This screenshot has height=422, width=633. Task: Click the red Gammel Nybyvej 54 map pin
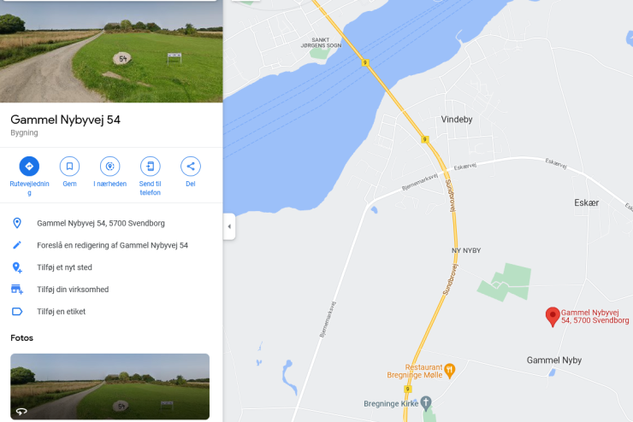tap(553, 316)
